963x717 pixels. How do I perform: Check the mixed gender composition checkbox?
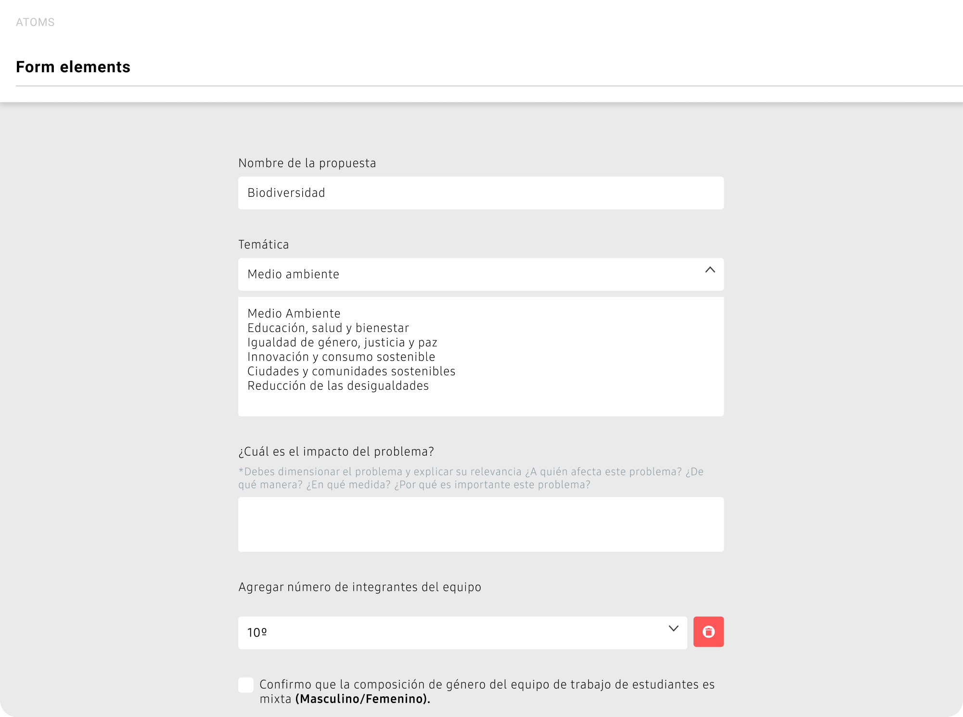coord(246,685)
